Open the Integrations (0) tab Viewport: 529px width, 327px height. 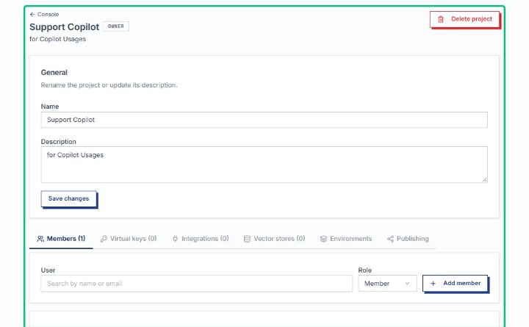point(201,239)
